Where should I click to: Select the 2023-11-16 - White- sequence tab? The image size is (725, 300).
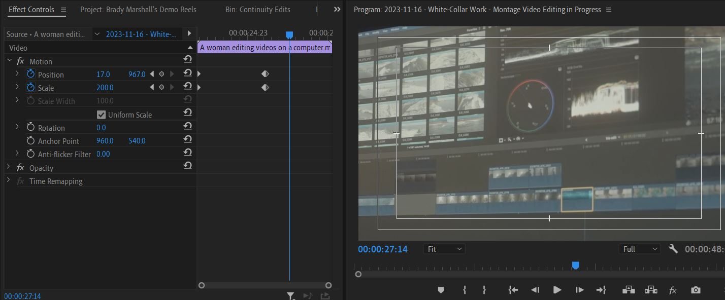pos(141,34)
